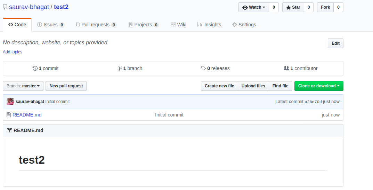The width and height of the screenshot is (373, 190).
Task: Go to the Wiki tab
Action: click(178, 25)
